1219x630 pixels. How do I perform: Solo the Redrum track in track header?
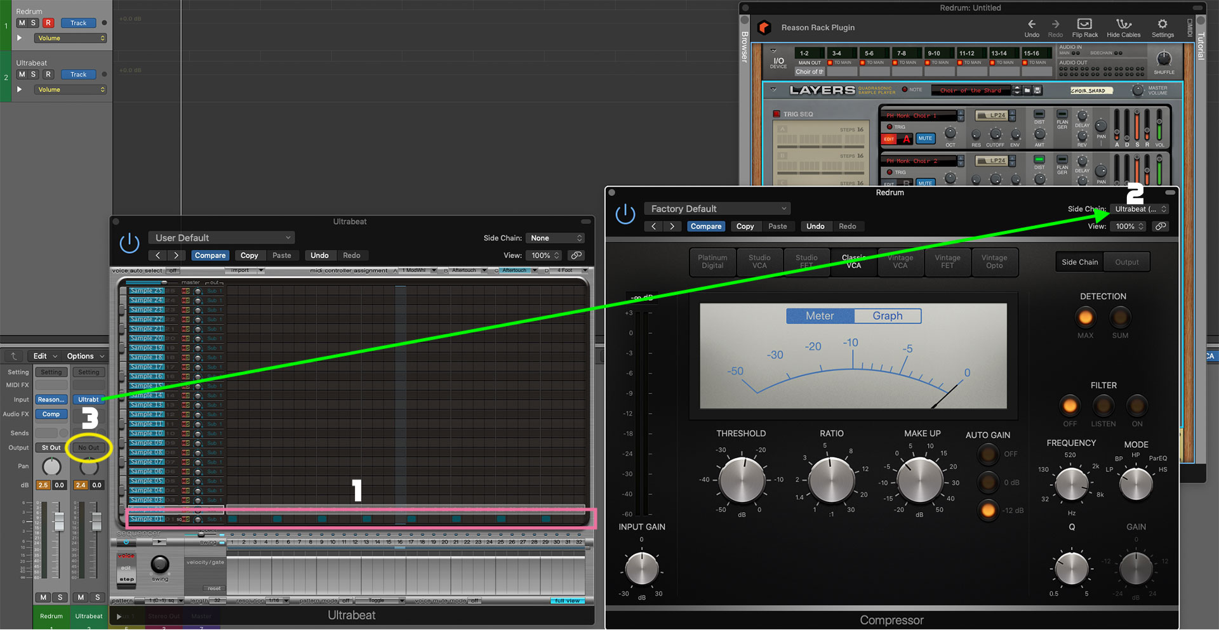[x=34, y=23]
